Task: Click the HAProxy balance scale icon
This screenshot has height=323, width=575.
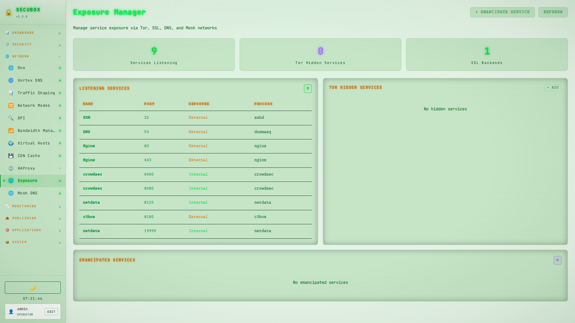Action: point(11,168)
